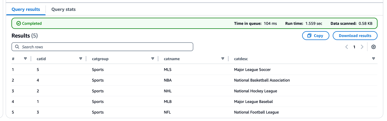Sort results by the catid column arrow
The image size is (387, 121).
point(80,59)
